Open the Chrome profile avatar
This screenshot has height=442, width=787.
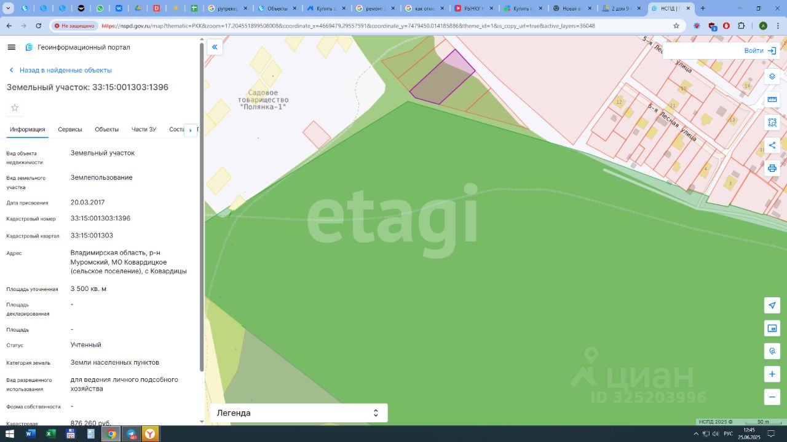pyautogui.click(x=763, y=26)
